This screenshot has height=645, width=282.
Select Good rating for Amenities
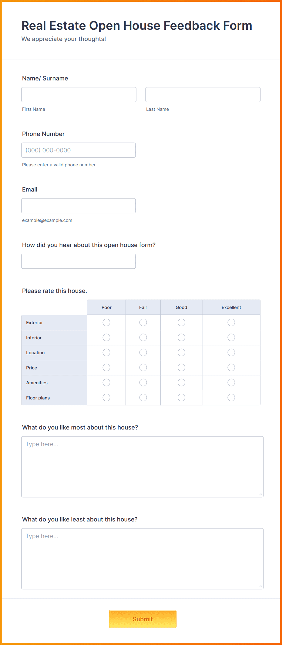[x=181, y=382]
